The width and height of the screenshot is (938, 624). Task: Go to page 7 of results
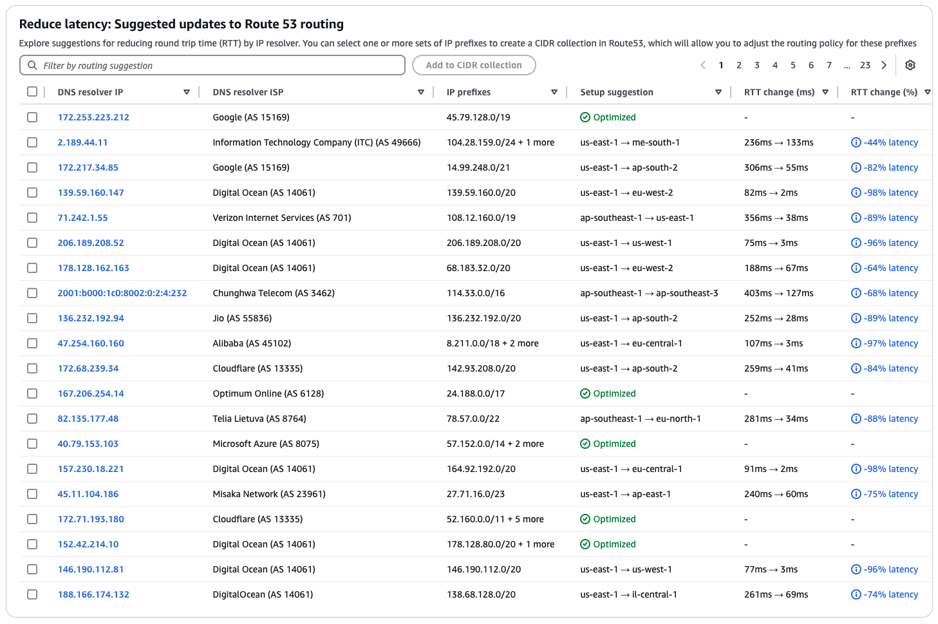pos(829,65)
